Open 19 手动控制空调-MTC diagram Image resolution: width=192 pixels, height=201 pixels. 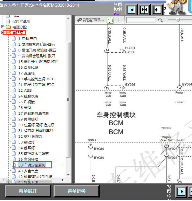(x=37, y=79)
